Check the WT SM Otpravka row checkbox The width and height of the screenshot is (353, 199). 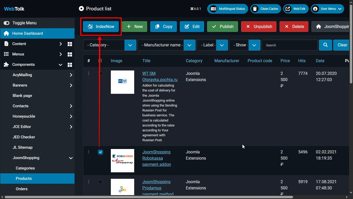point(100,74)
